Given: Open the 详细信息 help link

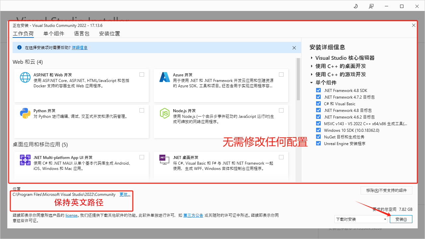Looking at the screenshot, I should click(80, 48).
